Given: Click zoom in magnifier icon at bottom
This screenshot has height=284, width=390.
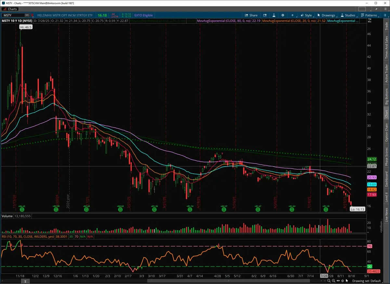Looking at the screenshot, I should point(333,281).
